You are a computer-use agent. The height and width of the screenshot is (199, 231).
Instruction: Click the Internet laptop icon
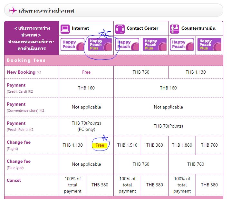tap(65, 29)
